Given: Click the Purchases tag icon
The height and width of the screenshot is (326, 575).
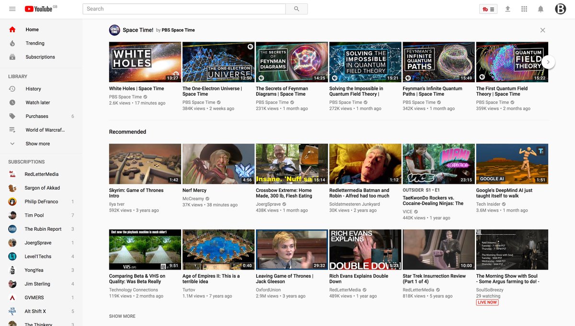Looking at the screenshot, I should coord(12,116).
